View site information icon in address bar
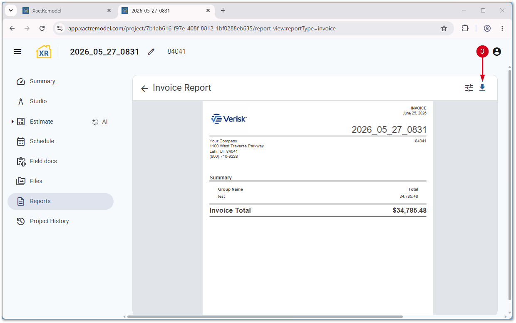 (60, 28)
